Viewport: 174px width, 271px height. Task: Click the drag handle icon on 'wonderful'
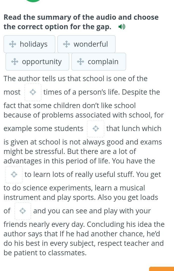click(67, 44)
